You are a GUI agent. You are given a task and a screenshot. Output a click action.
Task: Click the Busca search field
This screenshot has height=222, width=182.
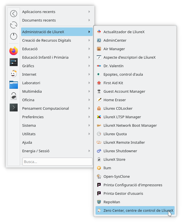[x=57, y=162]
